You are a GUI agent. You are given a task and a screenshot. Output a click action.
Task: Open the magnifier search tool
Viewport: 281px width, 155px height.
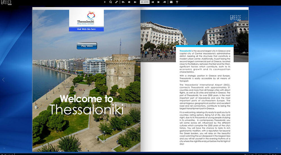[110, 2]
